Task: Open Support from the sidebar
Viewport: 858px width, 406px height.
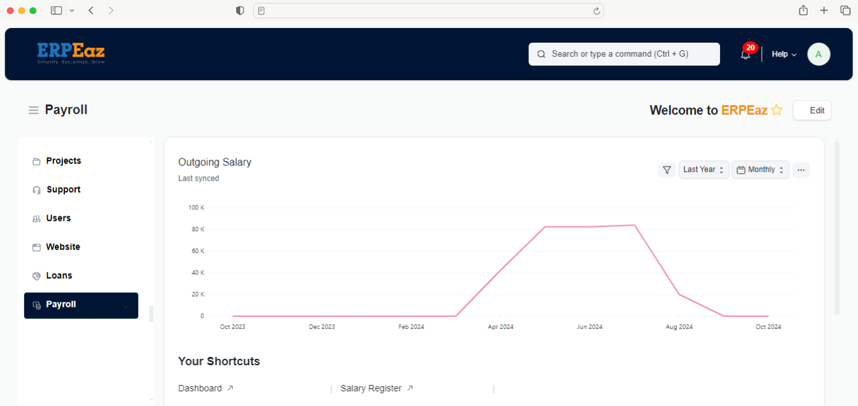Action: (63, 190)
